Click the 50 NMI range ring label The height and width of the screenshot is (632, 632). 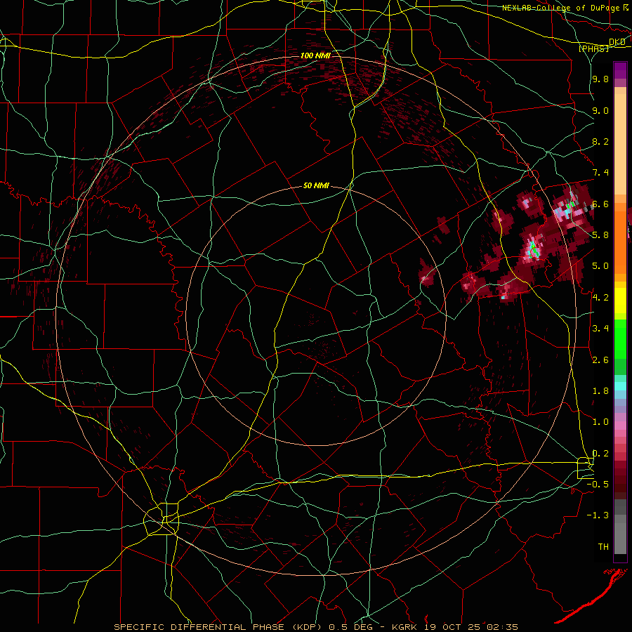tap(316, 186)
